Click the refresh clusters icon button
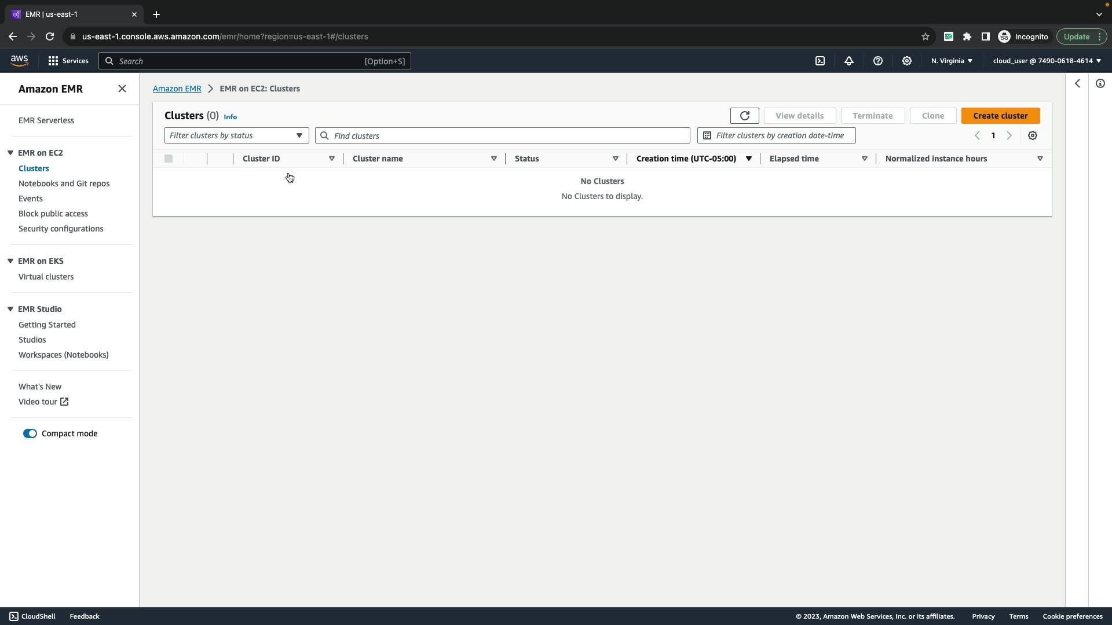The image size is (1112, 625). pyautogui.click(x=744, y=116)
